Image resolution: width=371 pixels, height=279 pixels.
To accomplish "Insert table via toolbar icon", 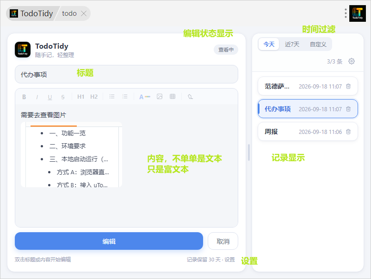I will [173, 96].
